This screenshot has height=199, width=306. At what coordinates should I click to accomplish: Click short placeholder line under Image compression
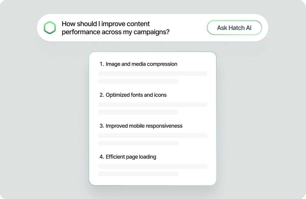[138, 81]
